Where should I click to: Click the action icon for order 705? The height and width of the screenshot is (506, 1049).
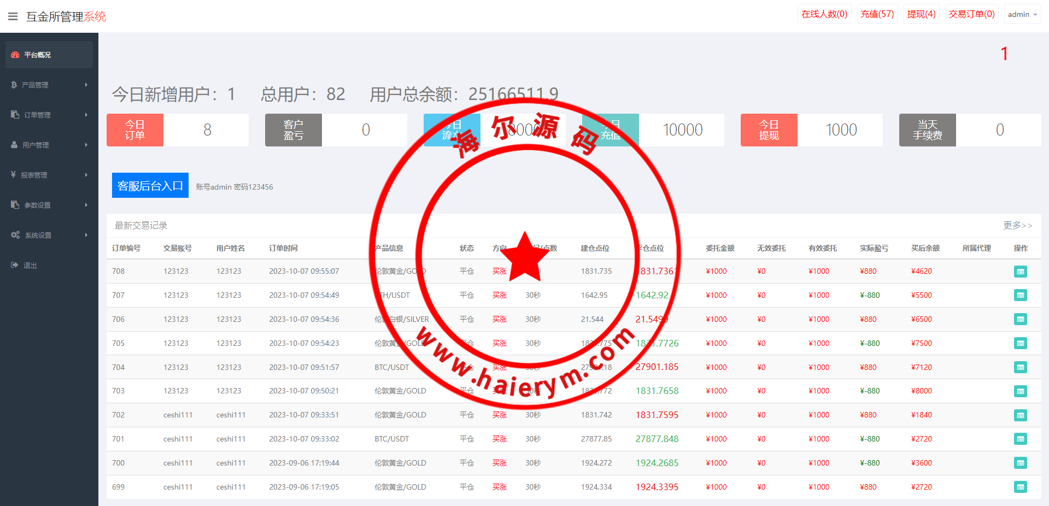1020,343
